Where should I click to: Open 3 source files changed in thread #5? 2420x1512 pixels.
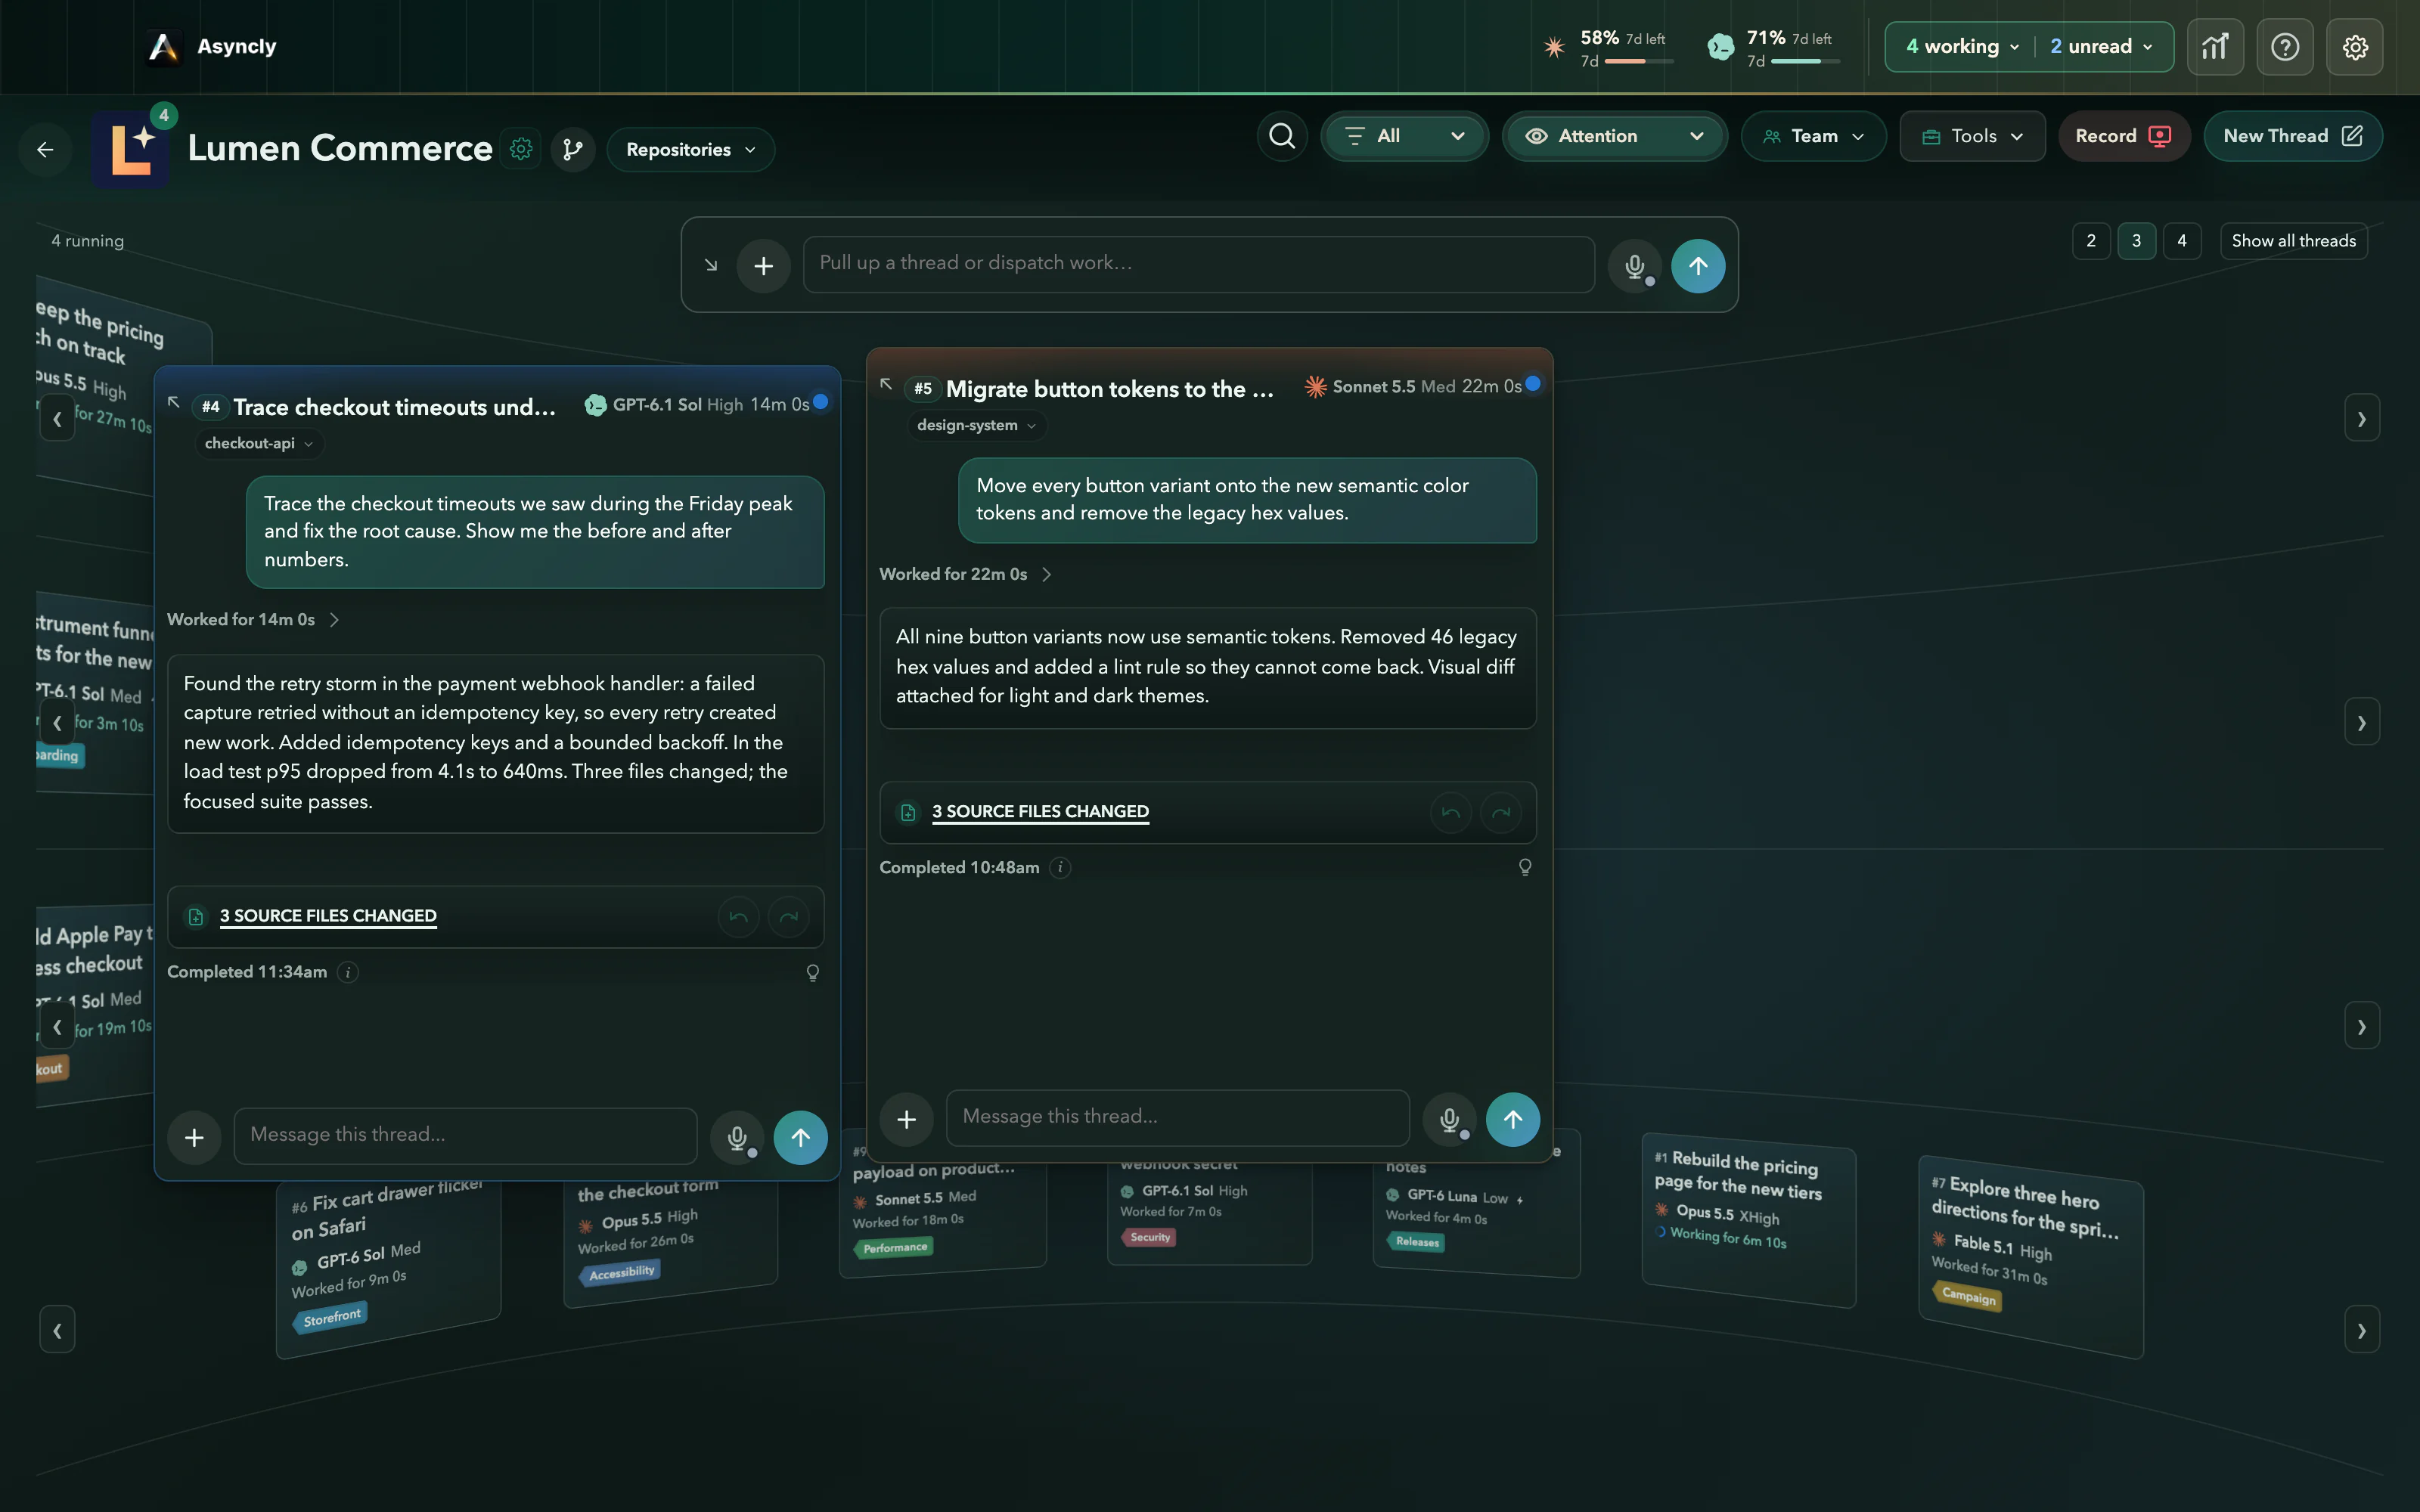[x=1040, y=812]
